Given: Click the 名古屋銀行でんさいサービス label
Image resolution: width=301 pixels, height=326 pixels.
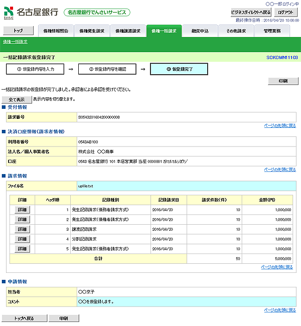Looking at the screenshot, I should 97,13.
